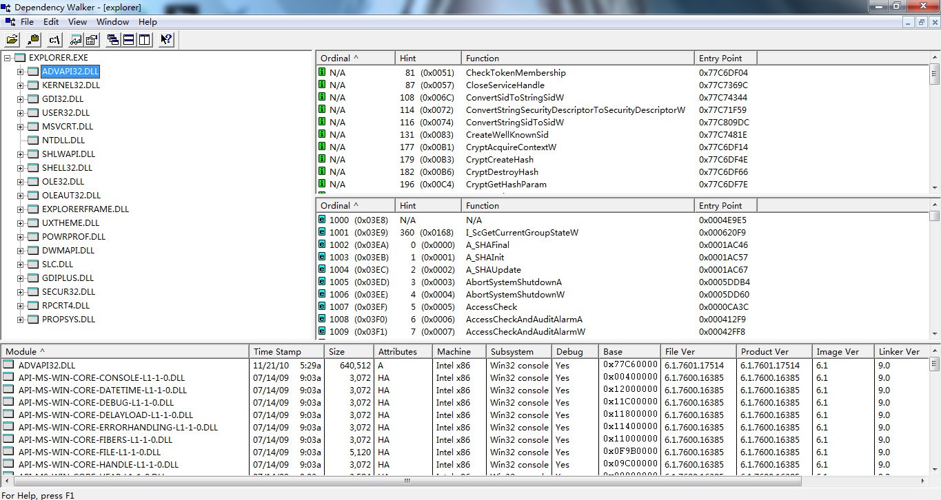This screenshot has width=941, height=500.
Task: Click module icon of API-MS-WIN-CORE-FILE-L1-1-0.DLL row
Action: (x=8, y=452)
